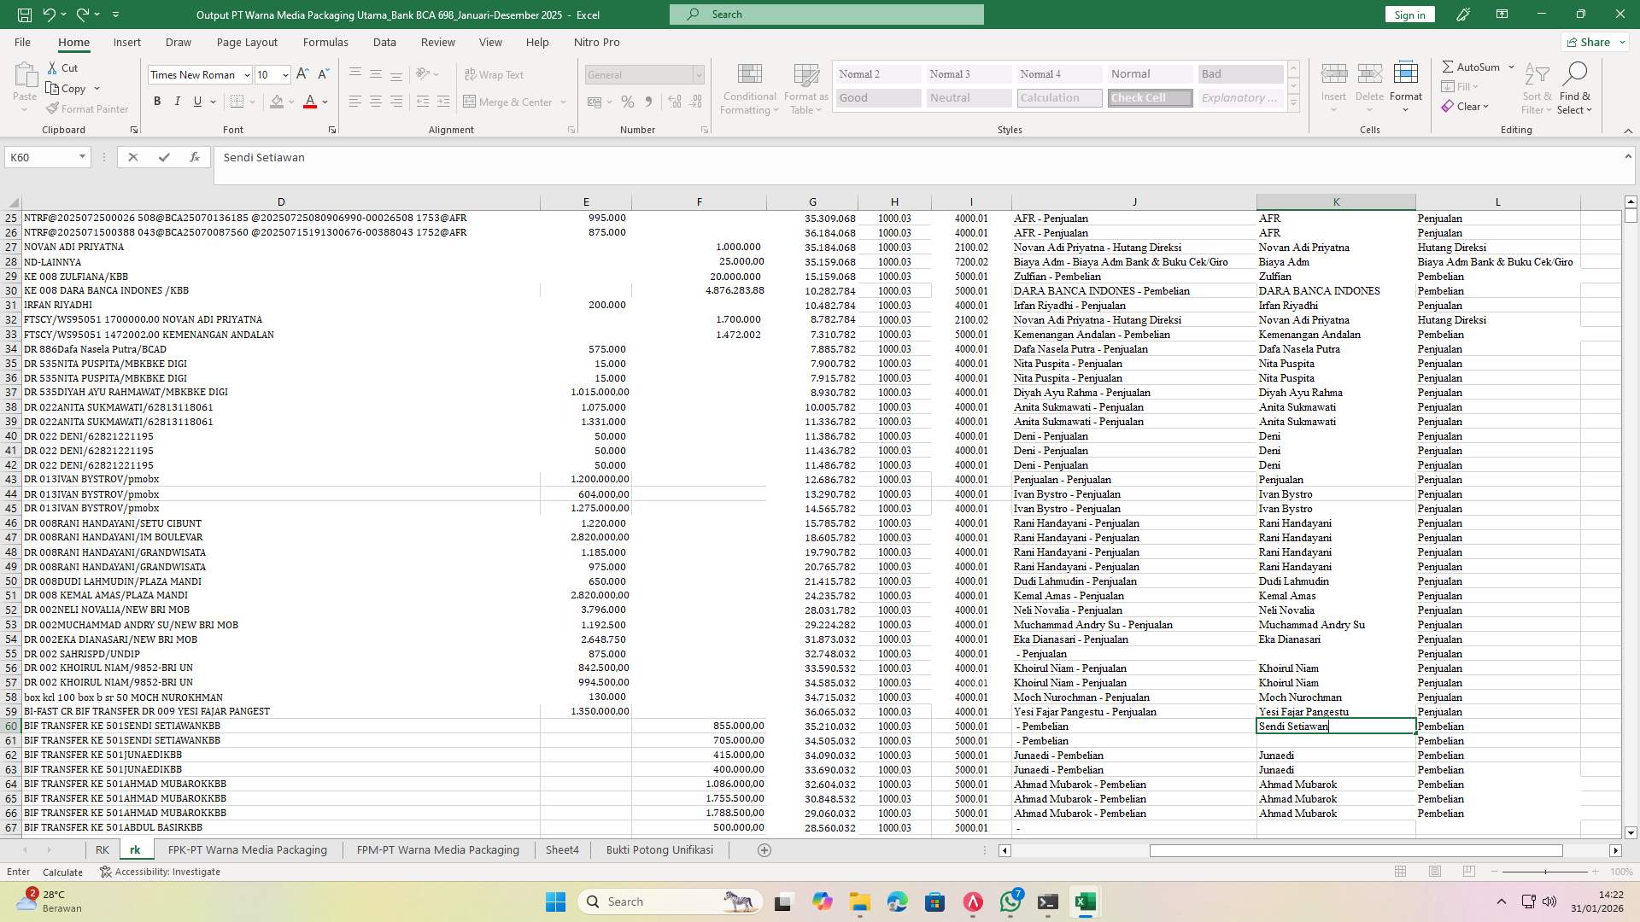Add a new worksheet with plus button
1640x922 pixels.
pos(764,849)
